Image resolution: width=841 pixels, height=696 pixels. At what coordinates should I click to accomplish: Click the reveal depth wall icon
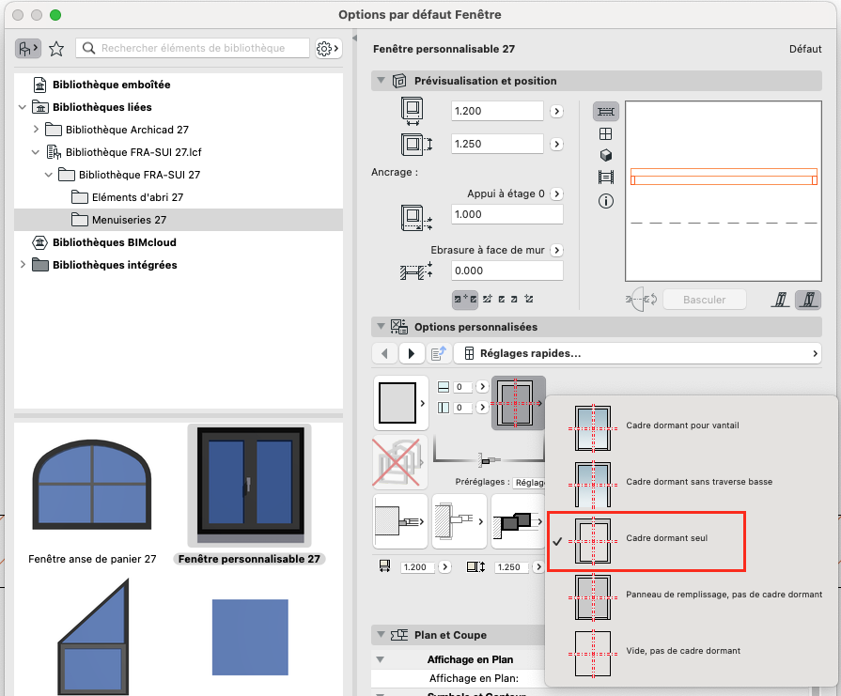tap(416, 271)
